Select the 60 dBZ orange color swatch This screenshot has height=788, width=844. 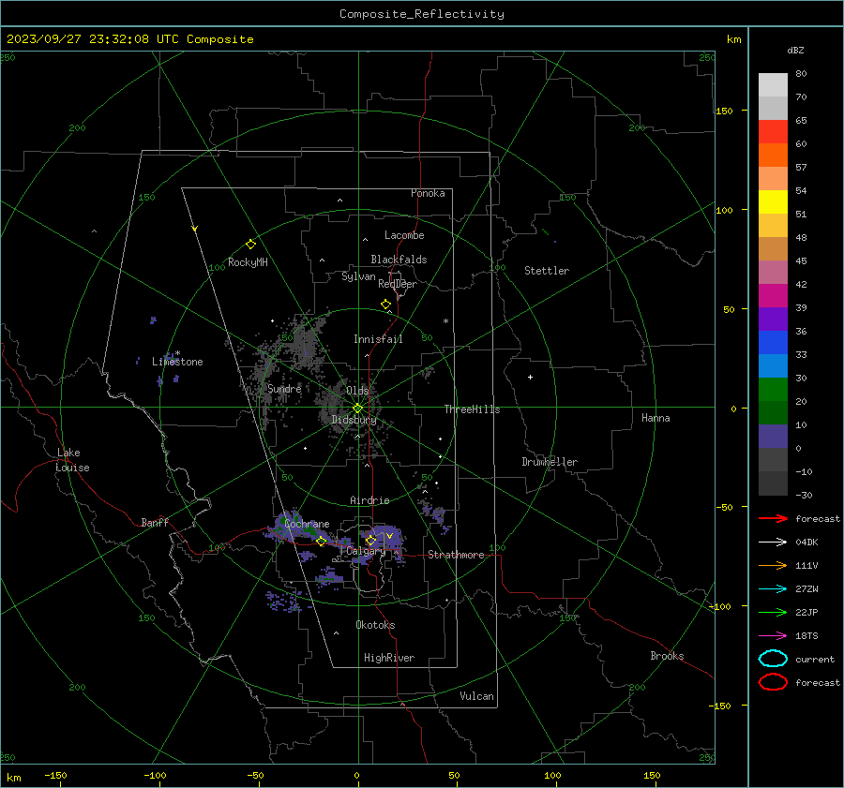pyautogui.click(x=773, y=155)
